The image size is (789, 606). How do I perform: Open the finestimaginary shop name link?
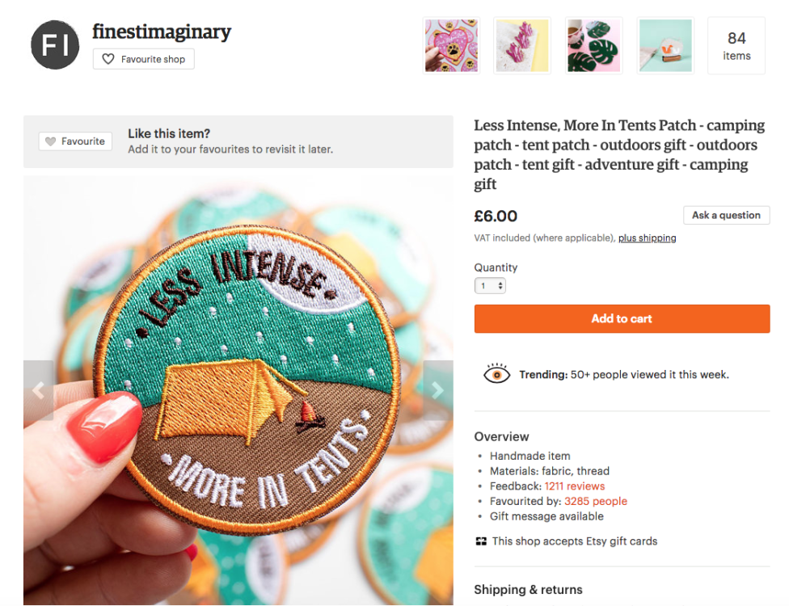click(162, 32)
